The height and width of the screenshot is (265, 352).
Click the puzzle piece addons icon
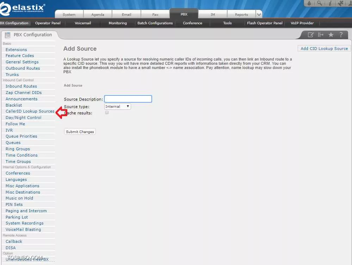(x=340, y=3)
